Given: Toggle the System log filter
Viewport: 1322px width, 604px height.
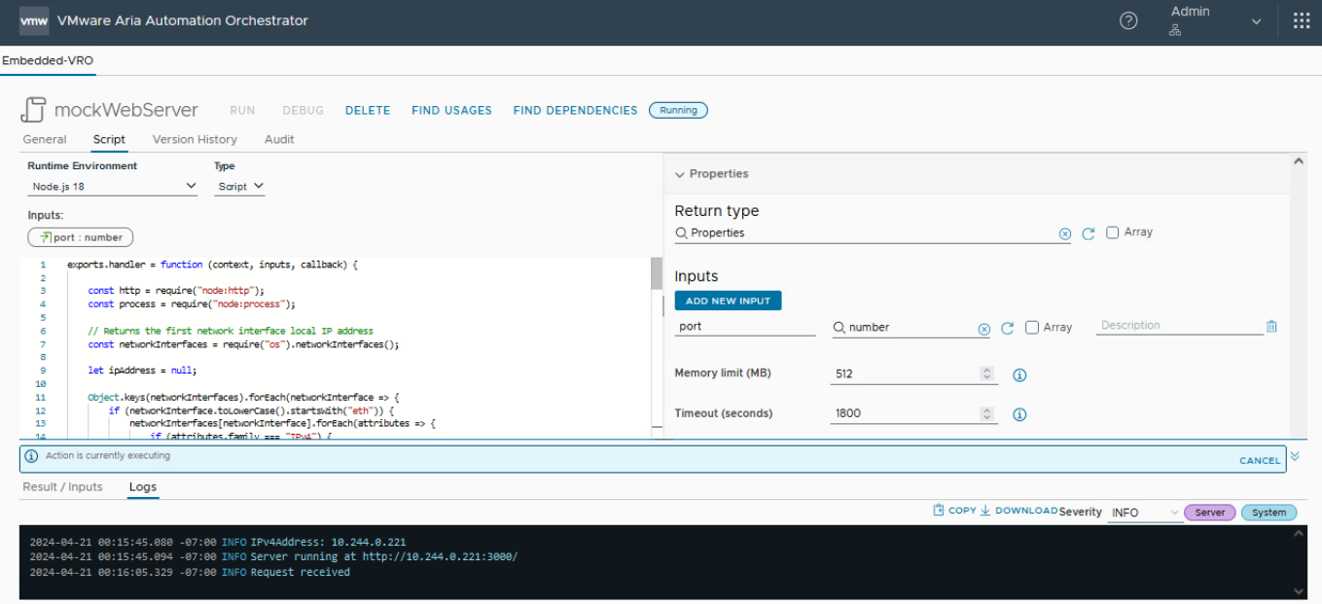Looking at the screenshot, I should pos(1268,513).
